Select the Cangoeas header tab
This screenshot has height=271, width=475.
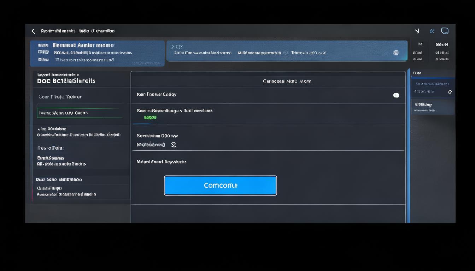[287, 81]
